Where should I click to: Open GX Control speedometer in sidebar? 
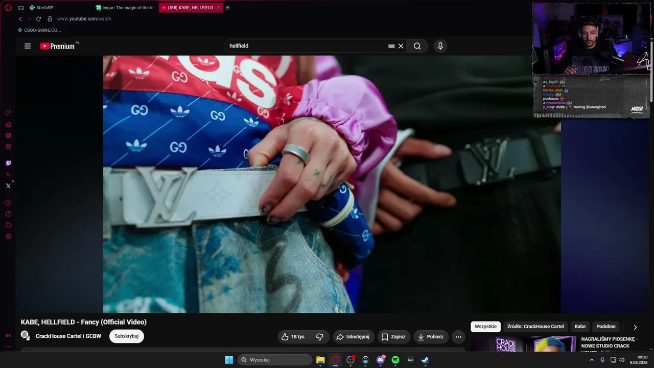coord(8,113)
